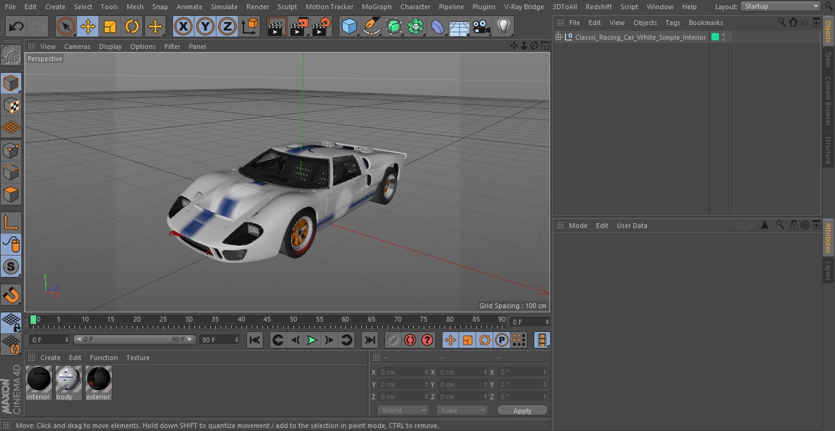
Task: Toggle Enable Axis mode
Action: point(11,222)
